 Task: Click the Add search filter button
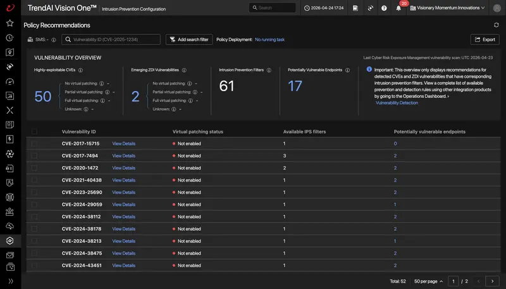tap(189, 39)
